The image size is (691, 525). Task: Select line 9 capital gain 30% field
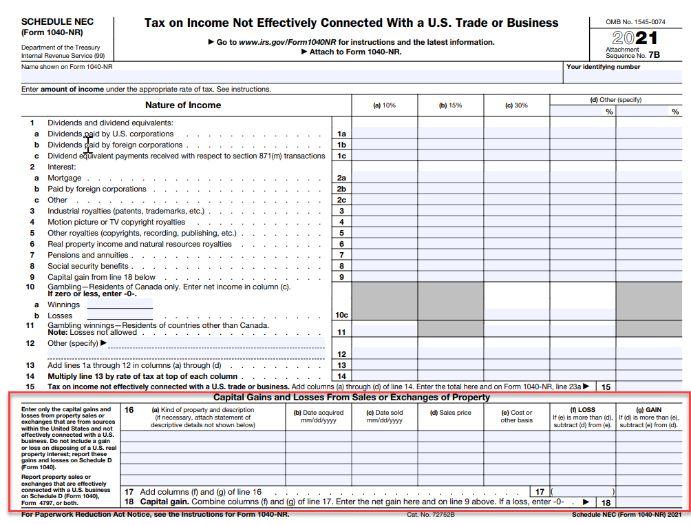coord(516,276)
